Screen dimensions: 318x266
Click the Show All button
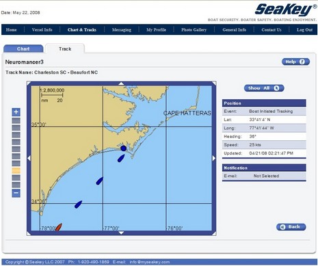264,88
